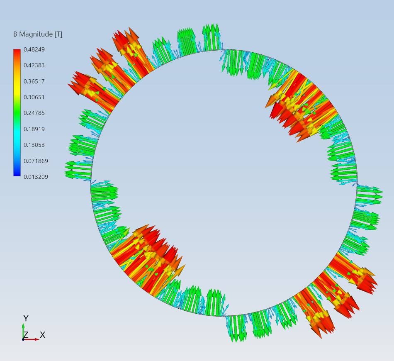Click the X axis label of the triad

42,335
